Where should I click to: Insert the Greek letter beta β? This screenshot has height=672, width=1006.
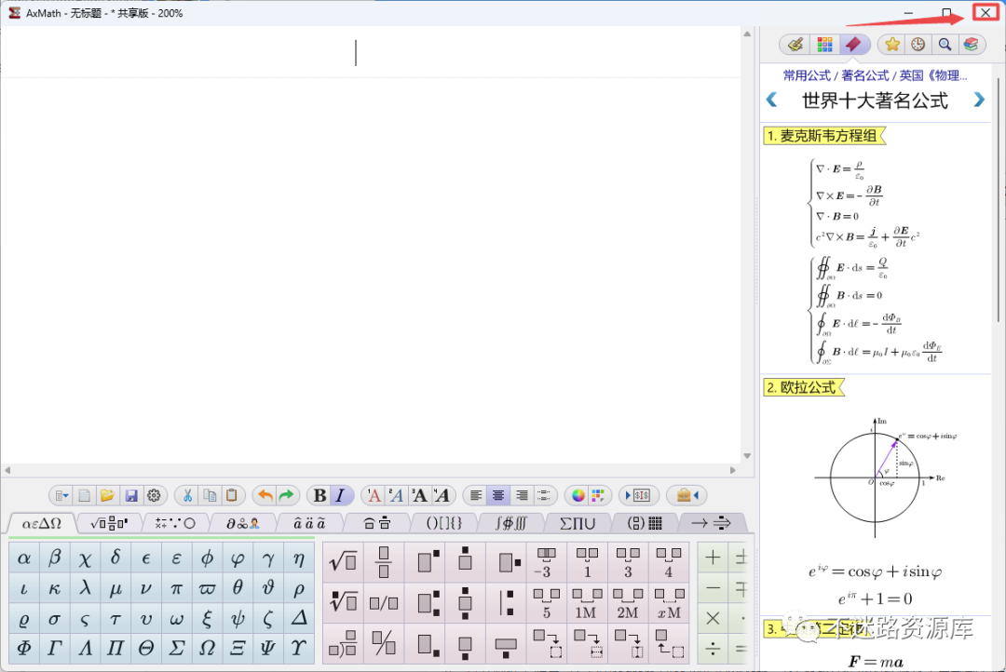[55, 558]
